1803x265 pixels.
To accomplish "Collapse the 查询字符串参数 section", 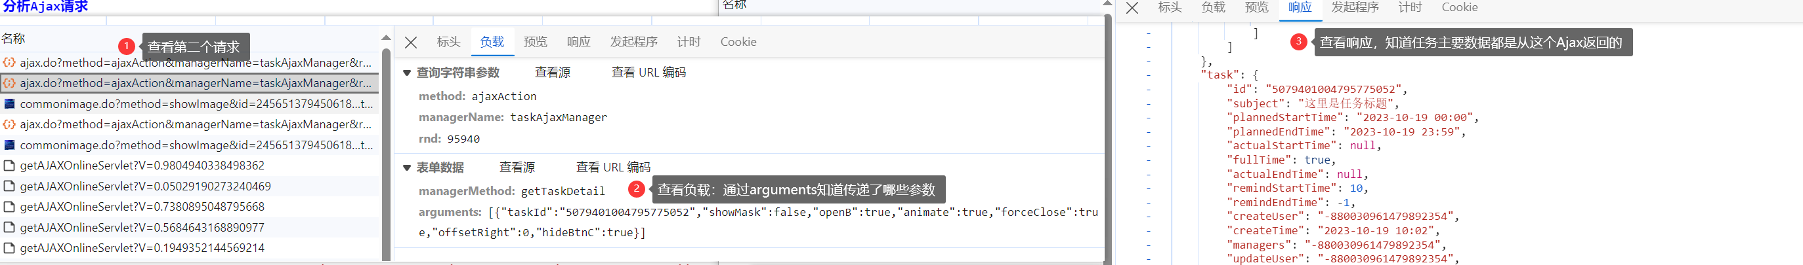I will coord(407,73).
